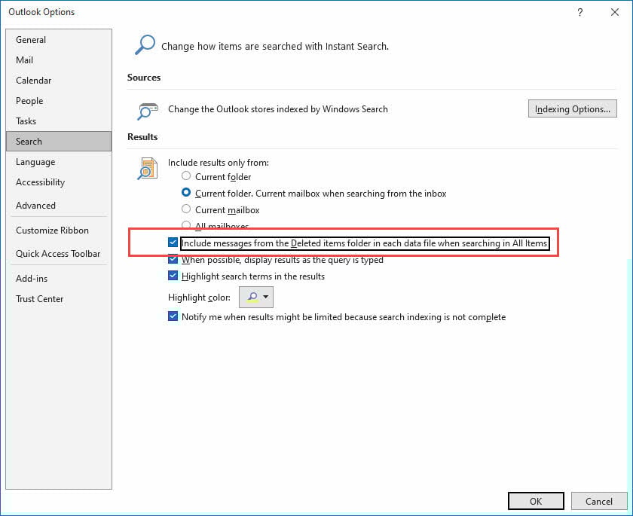633x516 pixels.
Task: Click 'Include results only from:' label
Action: (219, 163)
